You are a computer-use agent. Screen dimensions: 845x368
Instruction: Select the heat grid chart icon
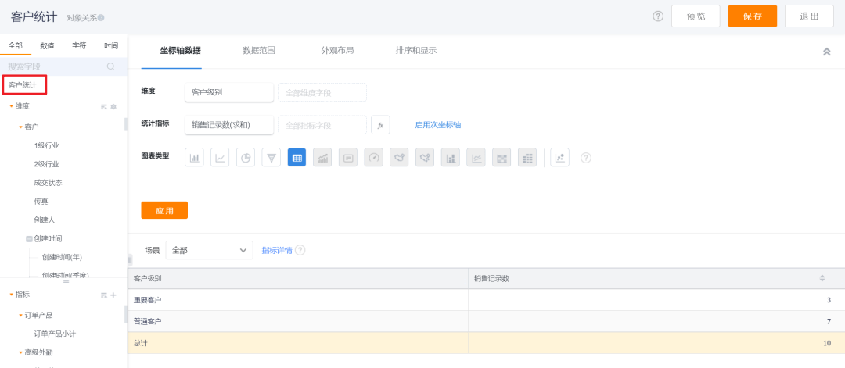pos(502,158)
